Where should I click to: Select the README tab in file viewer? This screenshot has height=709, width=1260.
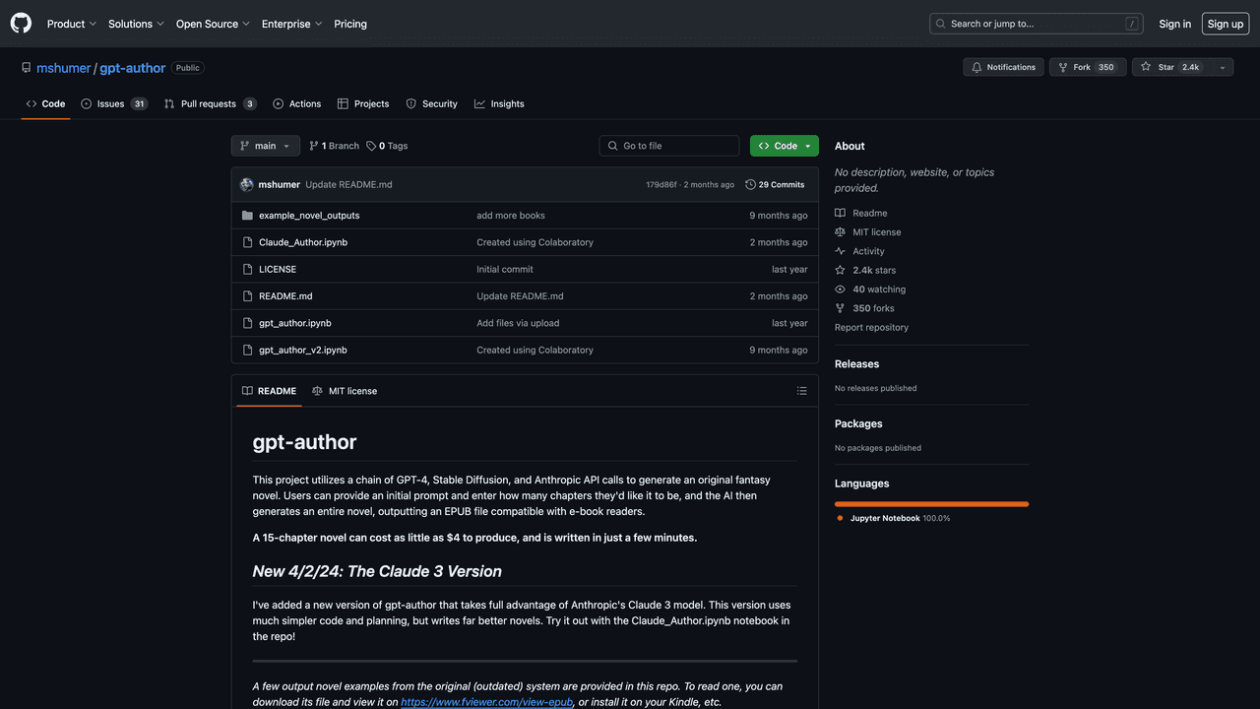coord(269,391)
